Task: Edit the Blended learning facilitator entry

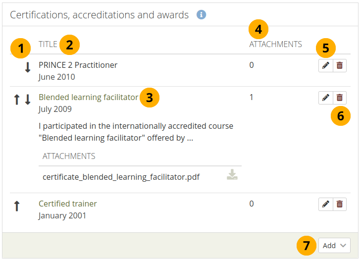Action: [x=325, y=98]
